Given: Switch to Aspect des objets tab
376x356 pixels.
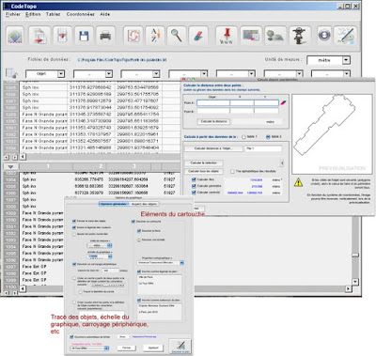Looking at the screenshot, I should pos(145,204).
